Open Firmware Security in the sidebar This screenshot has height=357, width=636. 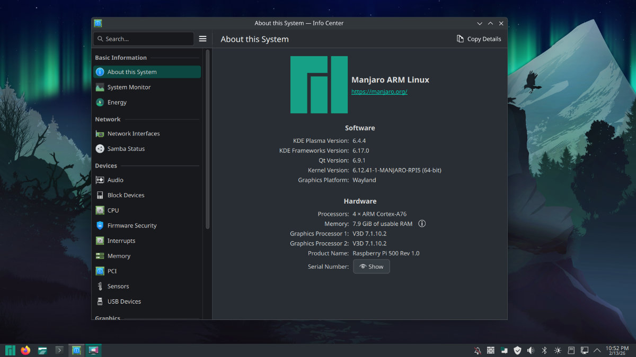(147, 225)
